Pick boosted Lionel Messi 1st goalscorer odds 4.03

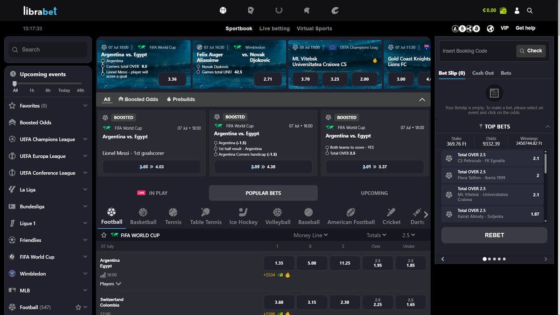(152, 167)
